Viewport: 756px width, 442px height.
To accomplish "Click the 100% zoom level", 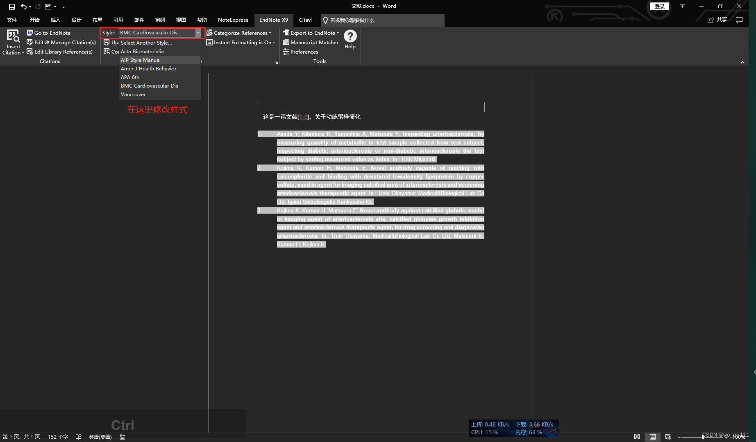I will pos(738,437).
